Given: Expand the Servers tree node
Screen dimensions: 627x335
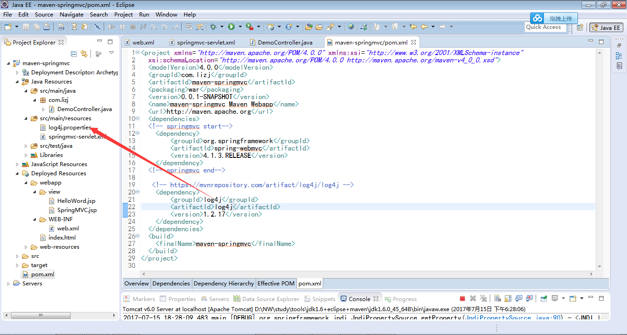Looking at the screenshot, I should tap(9, 284).
